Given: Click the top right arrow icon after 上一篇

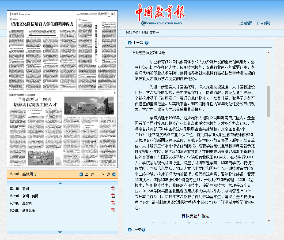Looking at the screenshot, I should (x=146, y=43).
